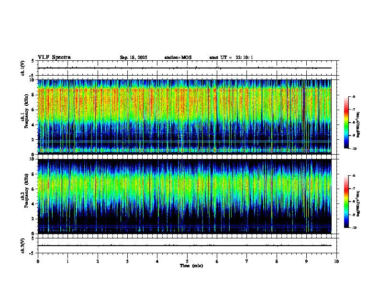Click time axis tick label "10"
379x293 pixels.
[x=336, y=261]
